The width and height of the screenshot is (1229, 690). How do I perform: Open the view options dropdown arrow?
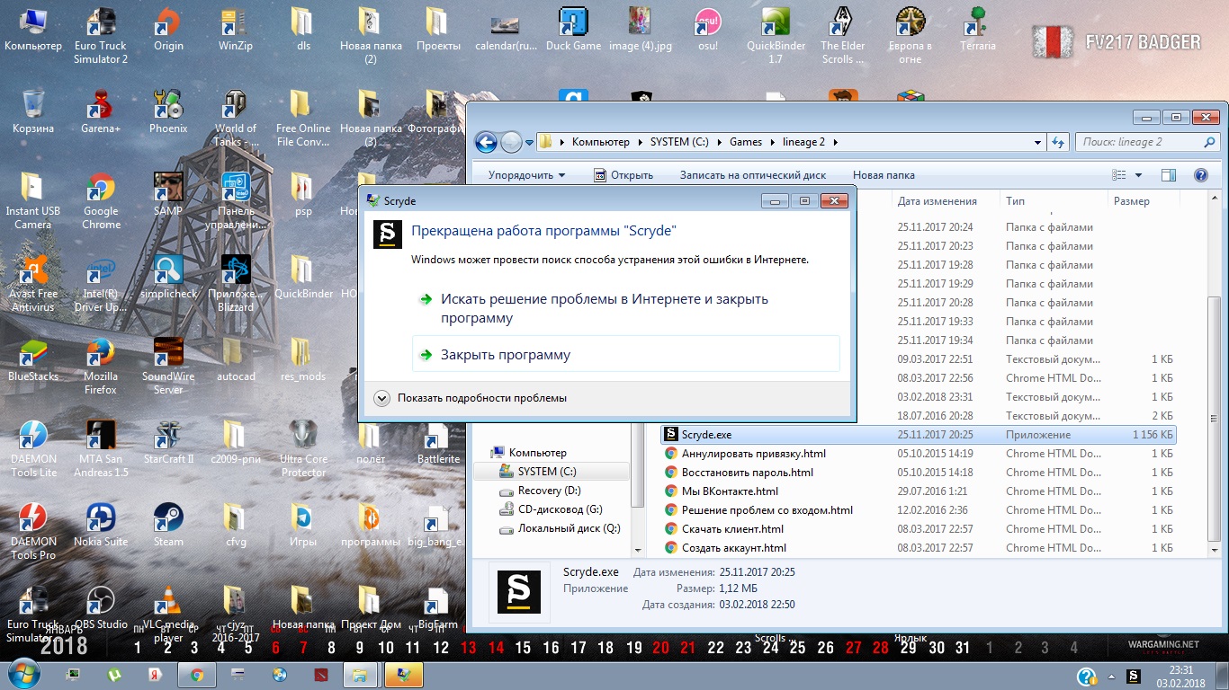(1138, 175)
